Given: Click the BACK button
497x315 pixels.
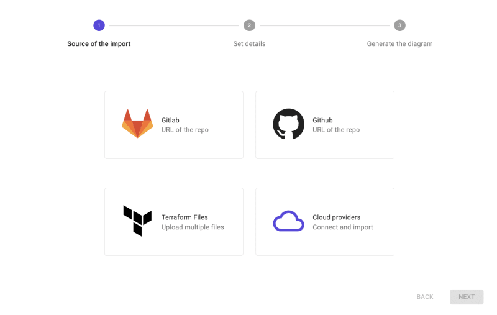Looking at the screenshot, I should (425, 297).
